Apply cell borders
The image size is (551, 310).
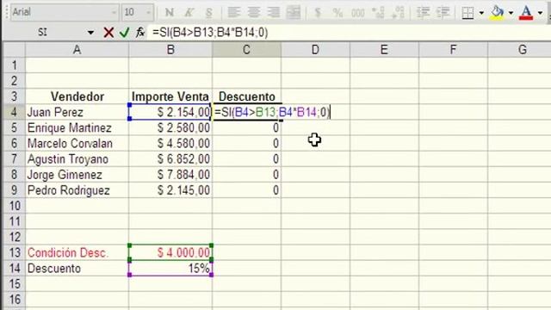pyautogui.click(x=467, y=13)
